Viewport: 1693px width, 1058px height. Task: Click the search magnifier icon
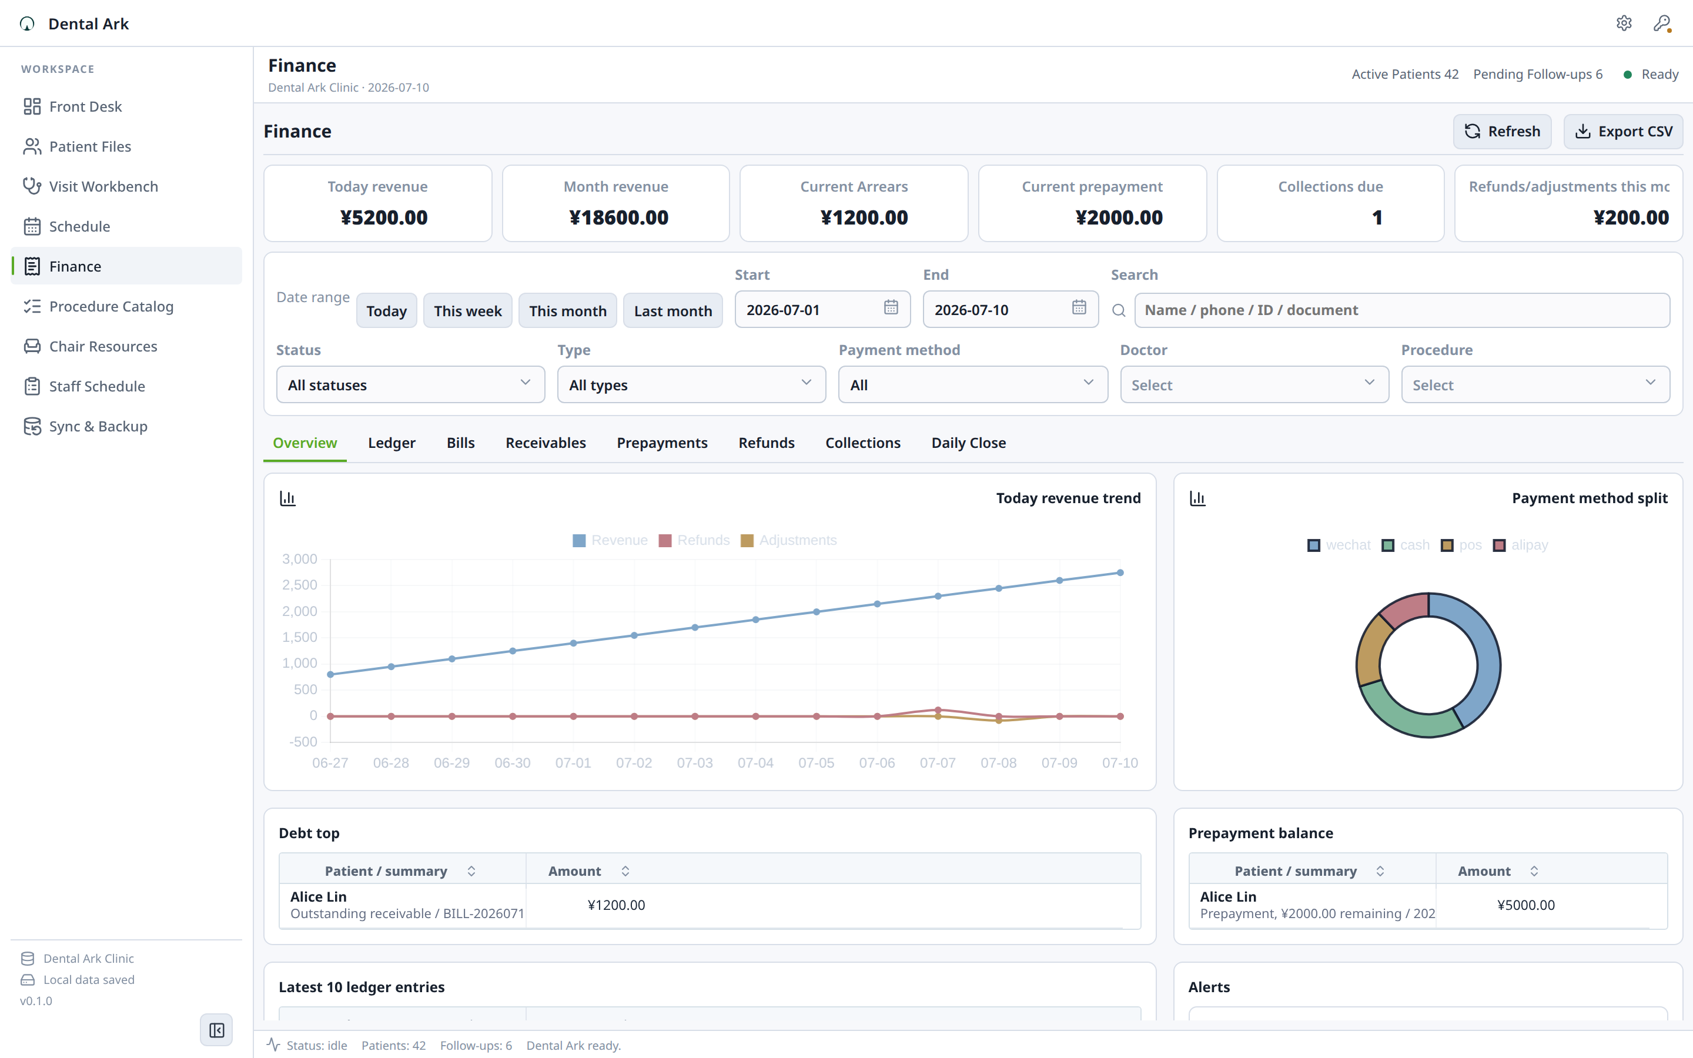coord(1119,310)
